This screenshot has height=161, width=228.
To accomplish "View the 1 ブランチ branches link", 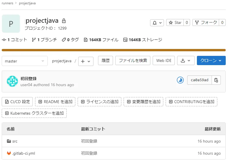I will (44, 40).
